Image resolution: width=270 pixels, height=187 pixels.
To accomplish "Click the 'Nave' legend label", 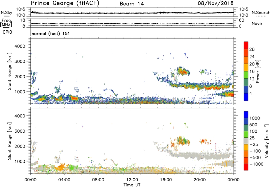I will click(x=257, y=23).
